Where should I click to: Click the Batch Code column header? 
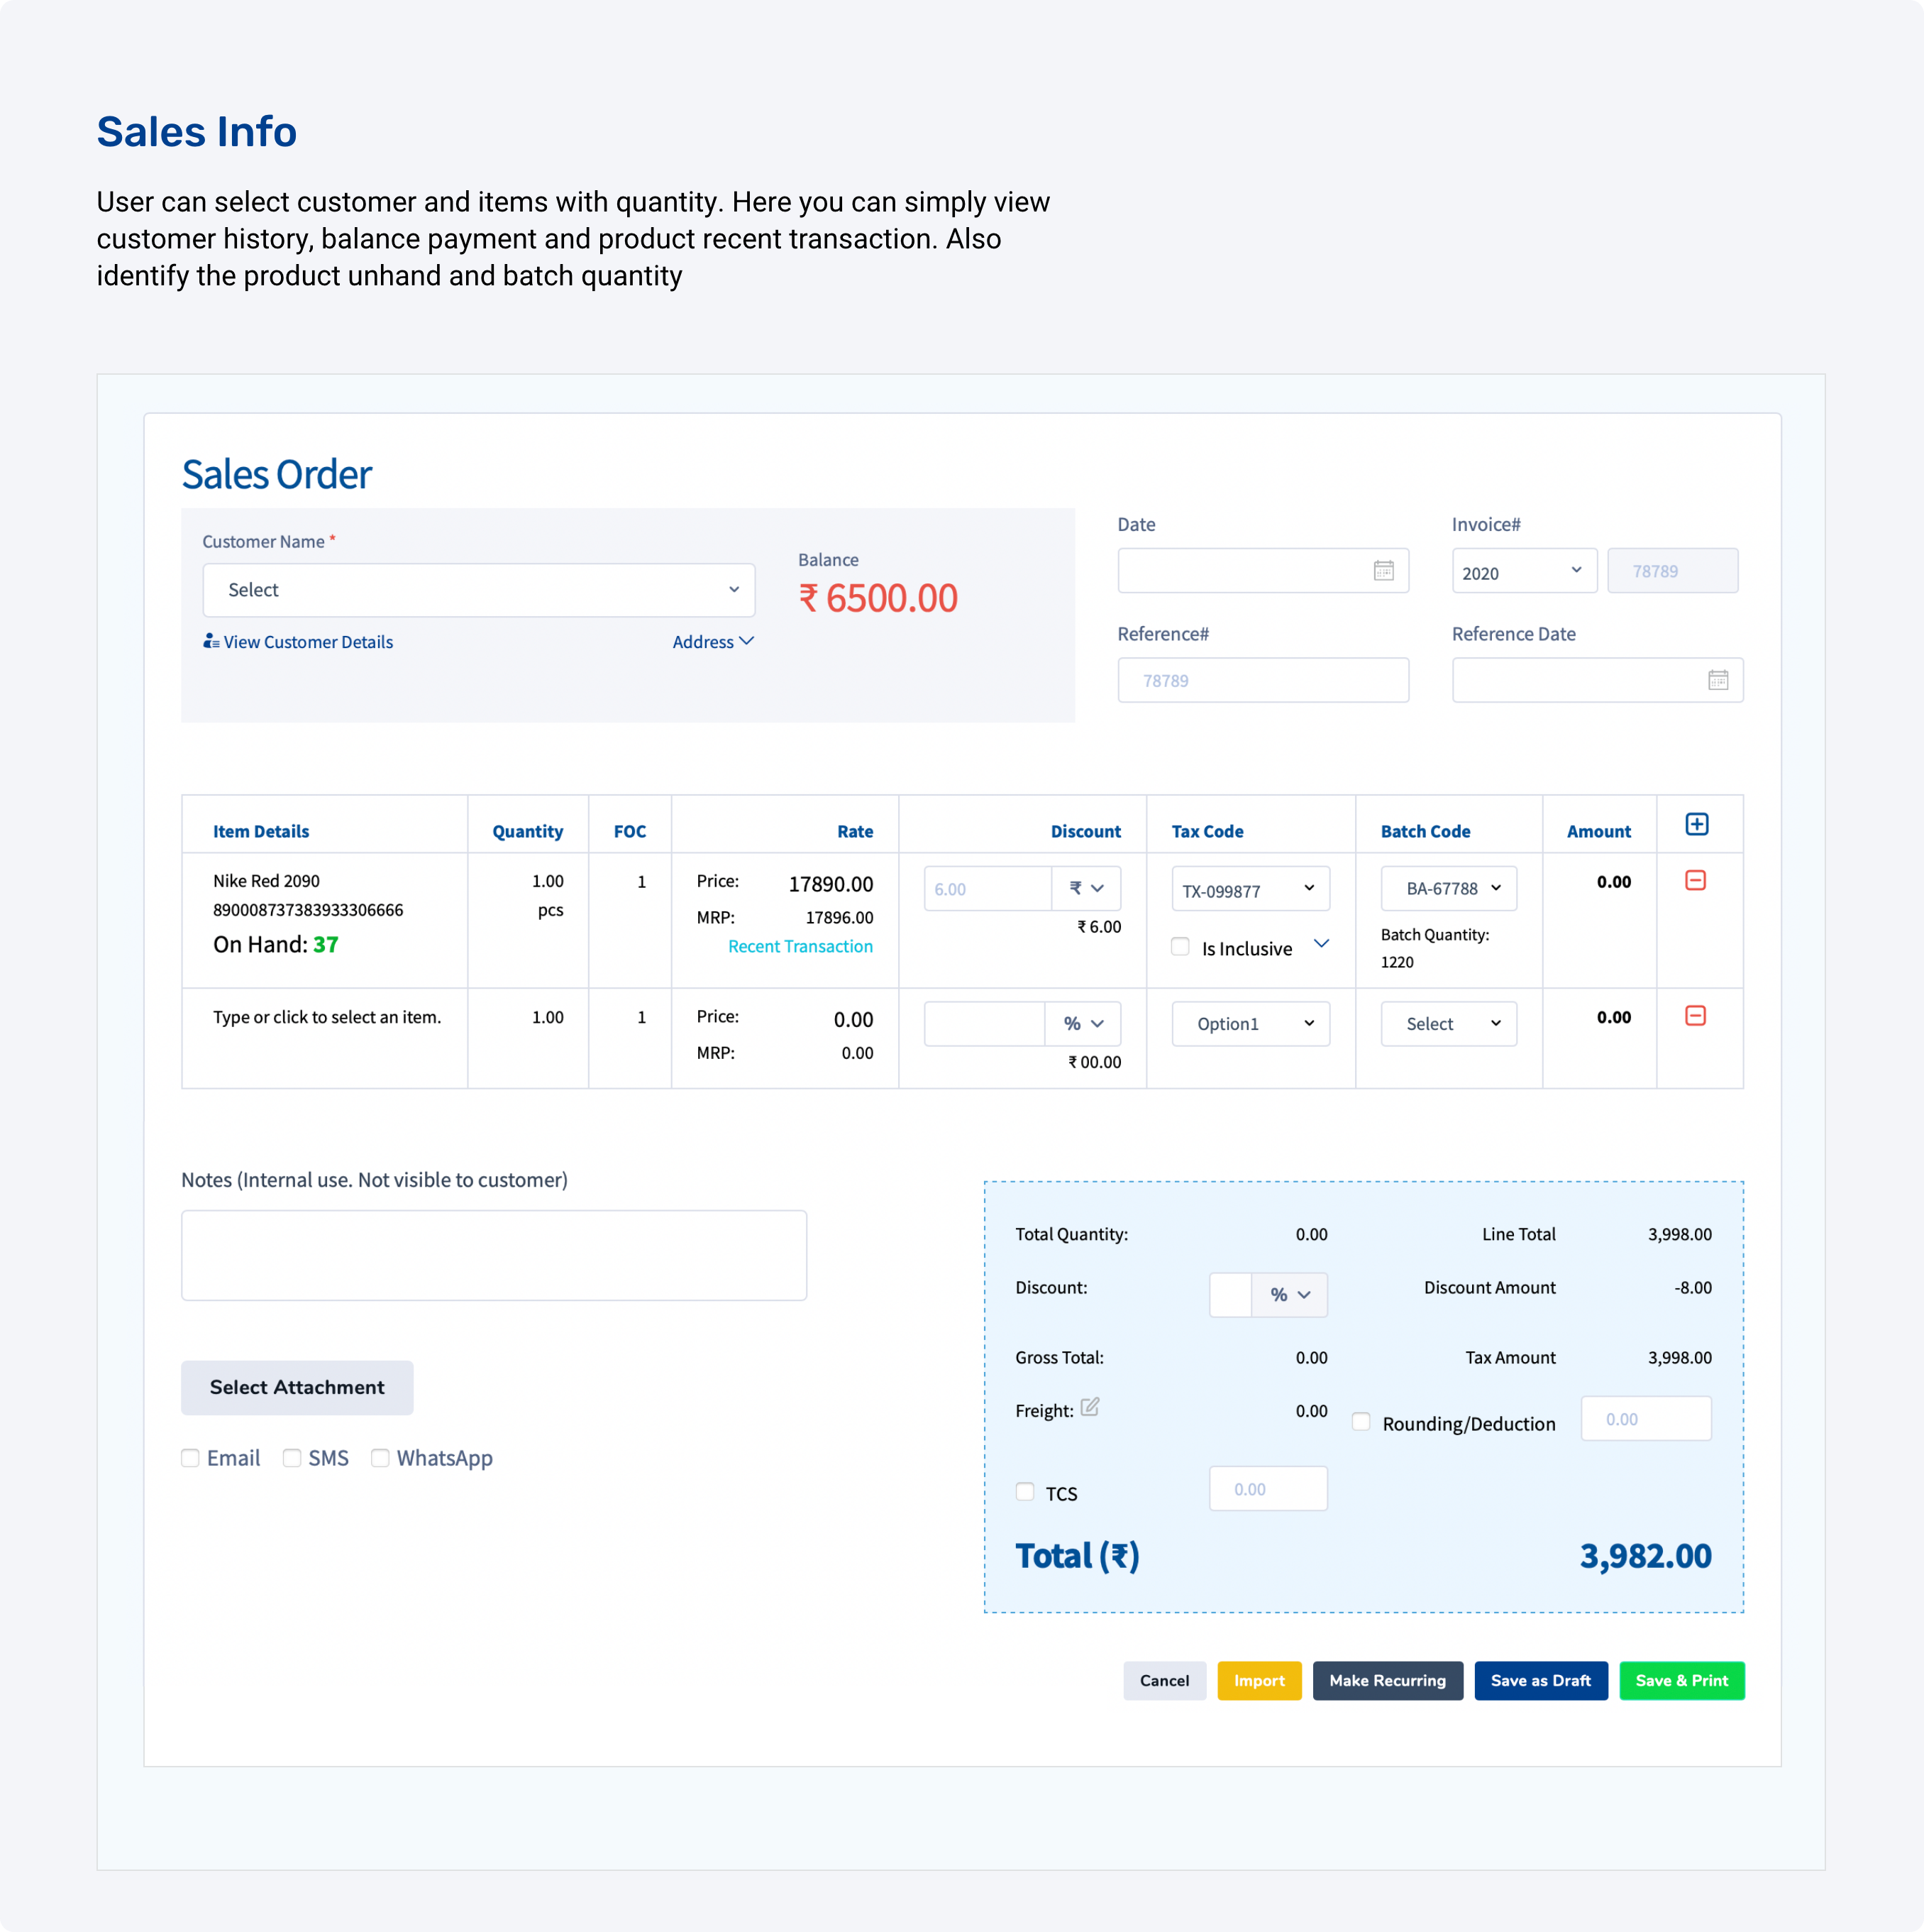point(1425,831)
